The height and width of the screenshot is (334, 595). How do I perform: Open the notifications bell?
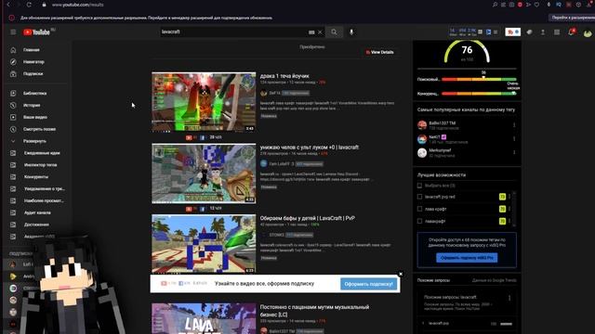[572, 32]
